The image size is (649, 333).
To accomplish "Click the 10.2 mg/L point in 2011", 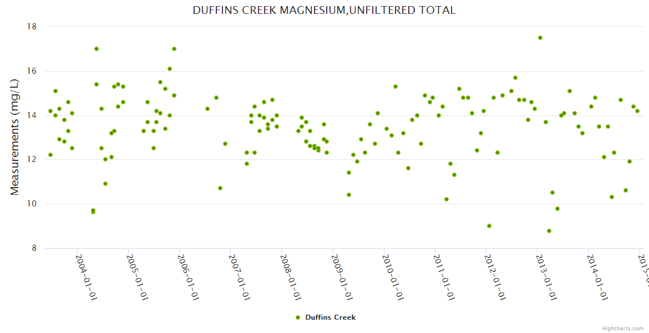I will 447,199.
